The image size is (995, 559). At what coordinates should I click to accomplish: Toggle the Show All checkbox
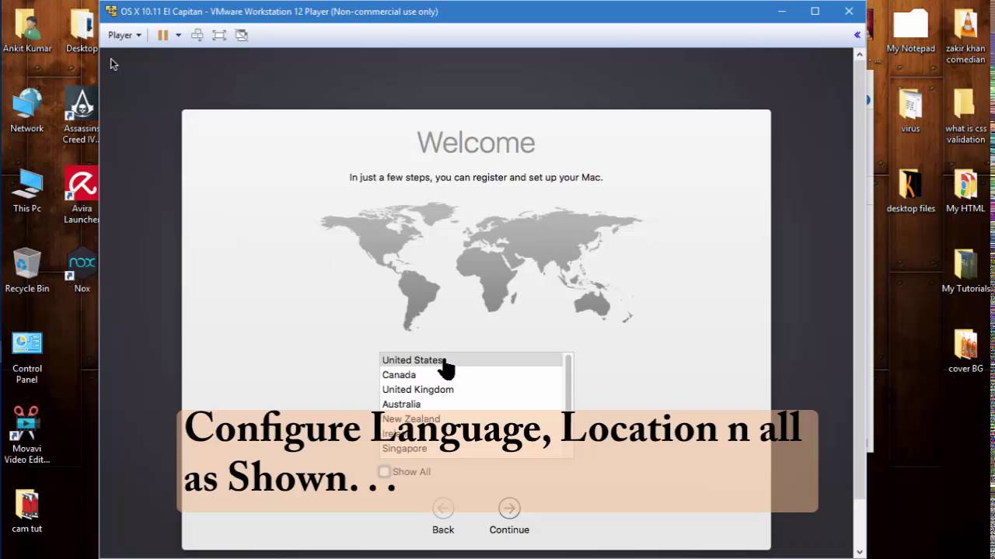tap(384, 471)
